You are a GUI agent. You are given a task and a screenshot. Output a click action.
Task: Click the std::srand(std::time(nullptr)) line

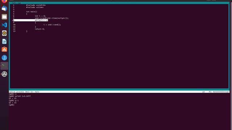coord(51,18)
